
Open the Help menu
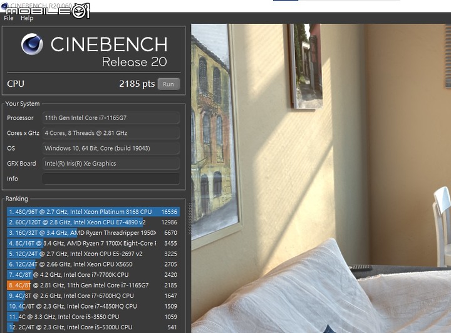(27, 18)
